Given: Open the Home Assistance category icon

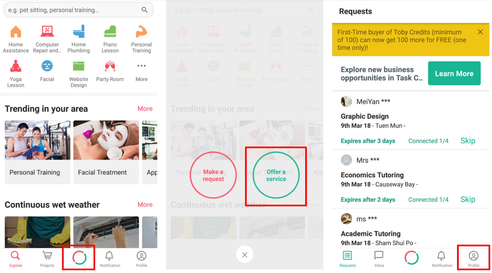Looking at the screenshot, I should pyautogui.click(x=16, y=32).
